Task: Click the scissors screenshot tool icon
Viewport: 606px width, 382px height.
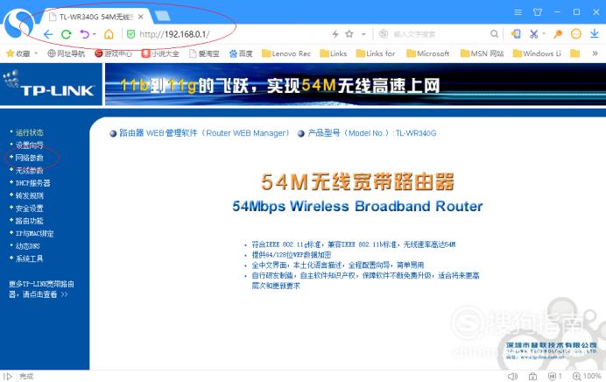Action: (533, 34)
